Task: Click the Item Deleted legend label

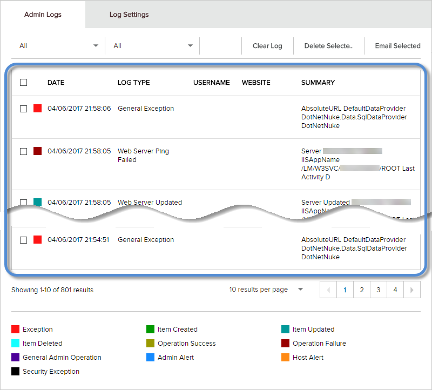Action: [43, 344]
